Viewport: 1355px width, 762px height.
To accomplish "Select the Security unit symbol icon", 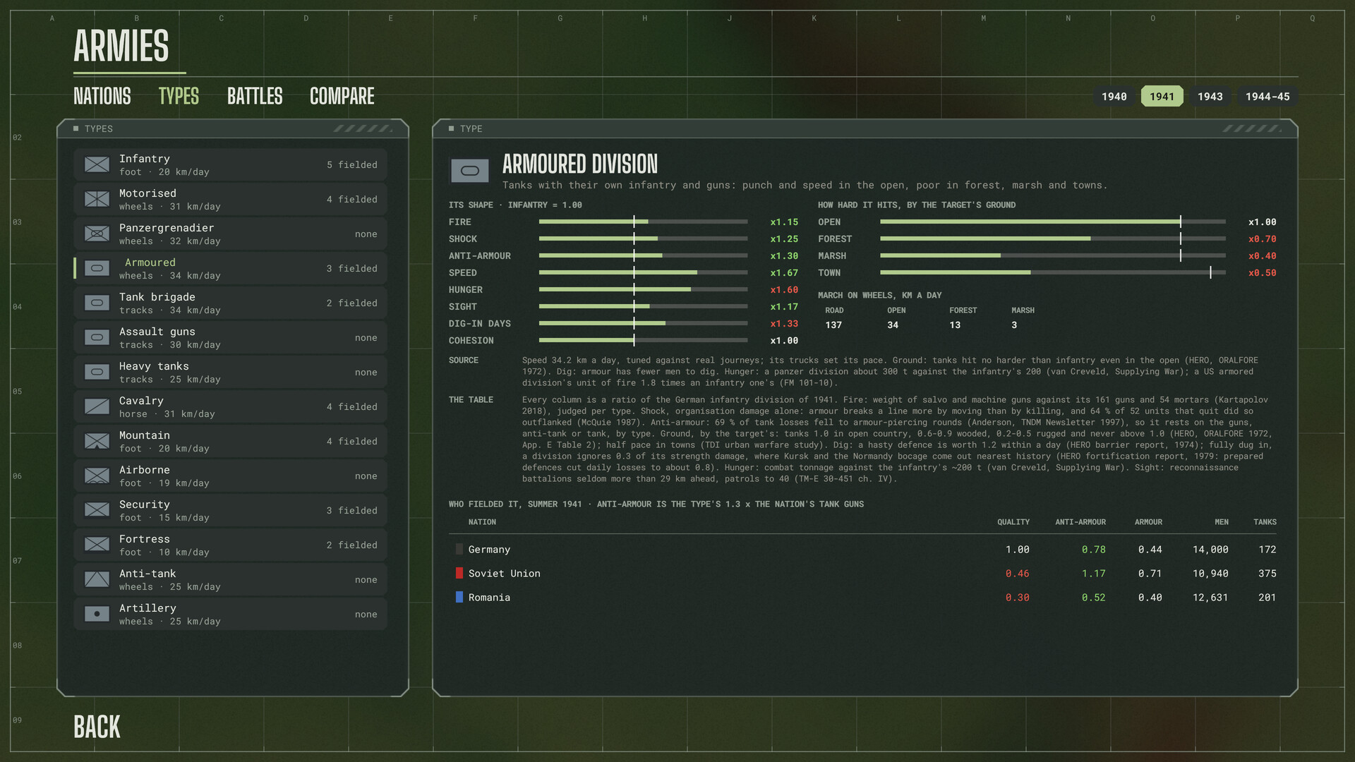I will click(x=97, y=510).
